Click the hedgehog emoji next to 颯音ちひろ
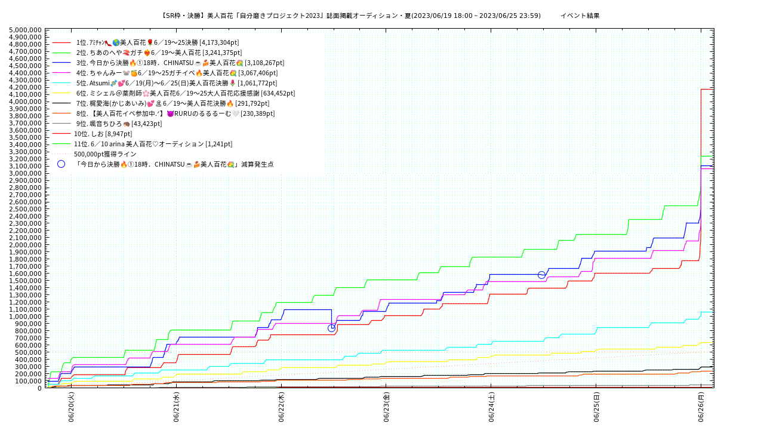 point(127,124)
